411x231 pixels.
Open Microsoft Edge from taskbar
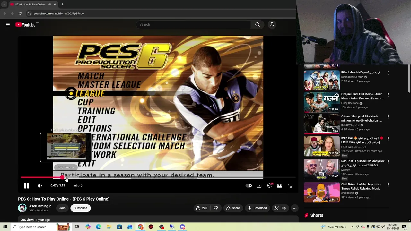[98, 227]
